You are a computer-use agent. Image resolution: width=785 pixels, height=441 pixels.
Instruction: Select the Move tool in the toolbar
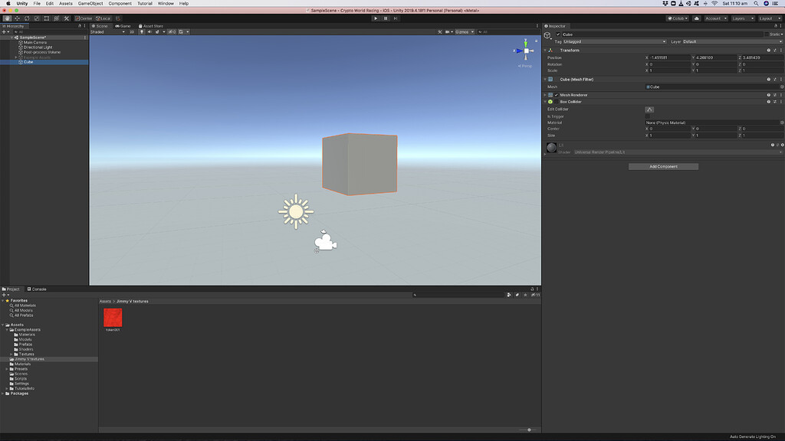pyautogui.click(x=17, y=18)
